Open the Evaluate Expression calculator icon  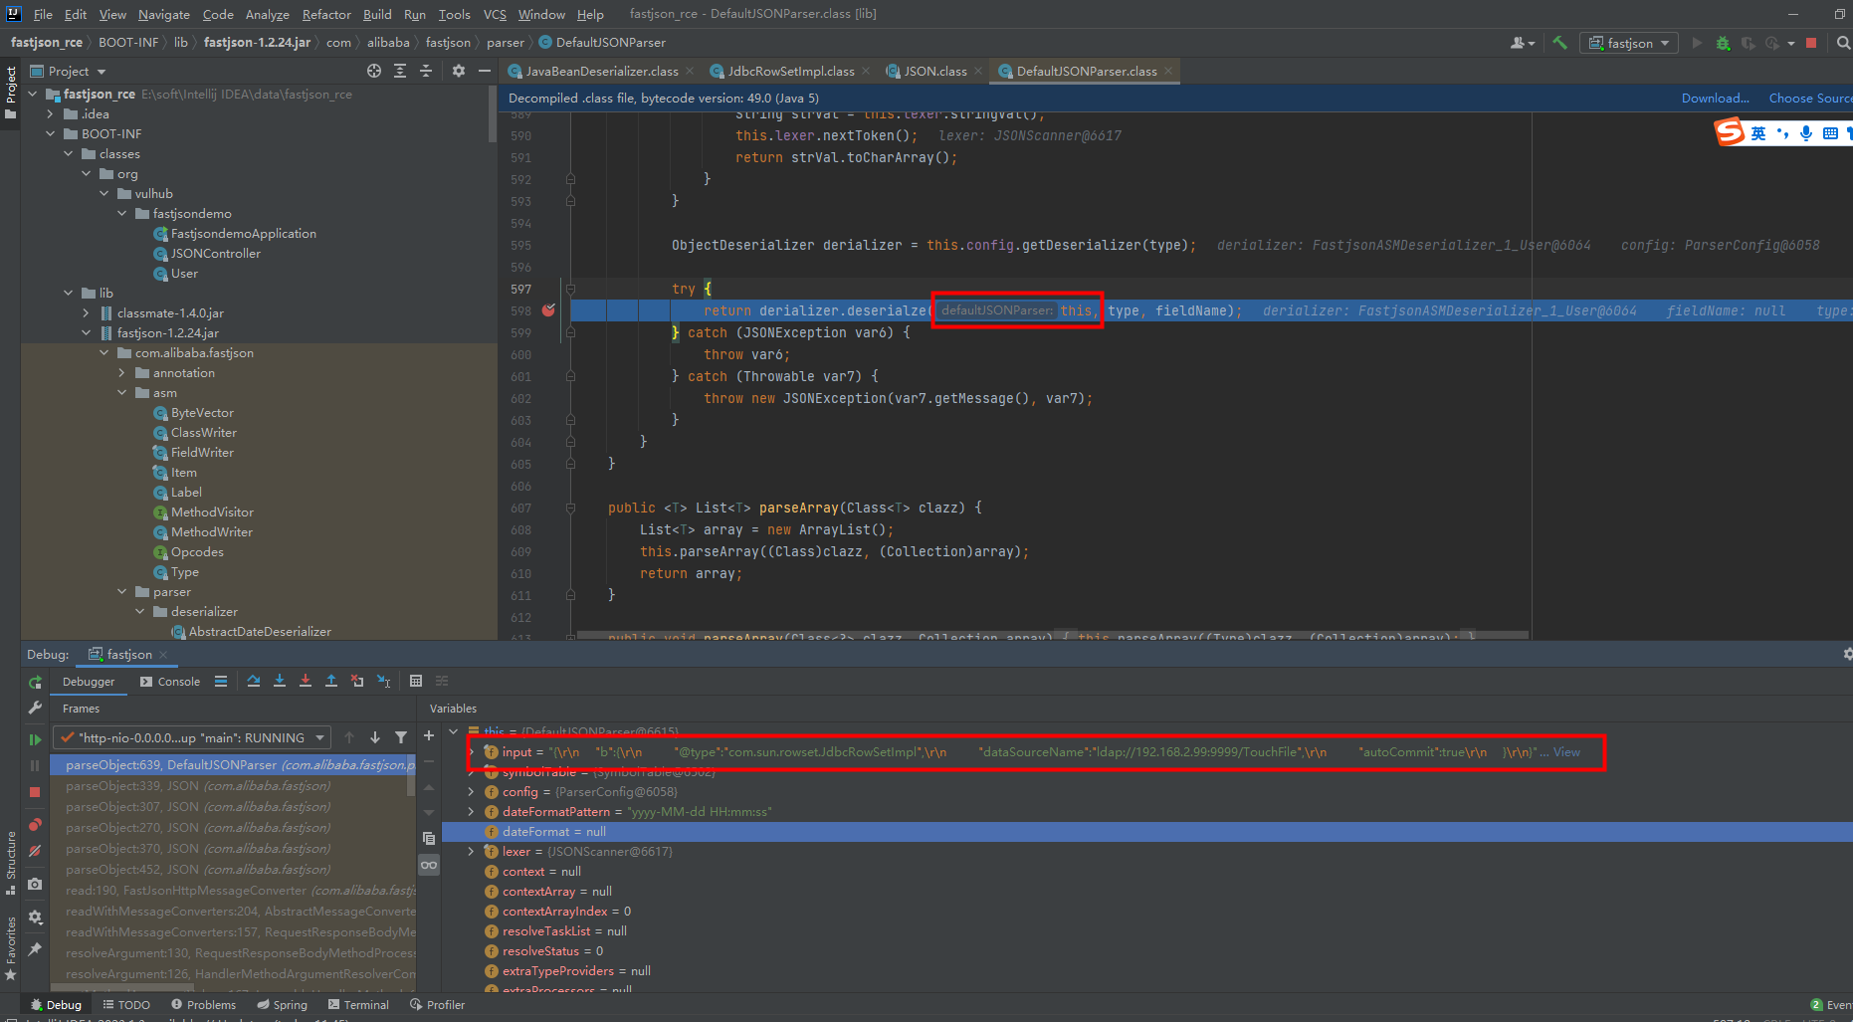tap(416, 681)
